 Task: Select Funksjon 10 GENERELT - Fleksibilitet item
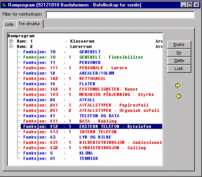click(83, 57)
